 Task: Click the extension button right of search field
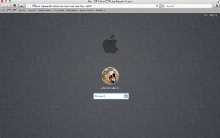[217, 6]
